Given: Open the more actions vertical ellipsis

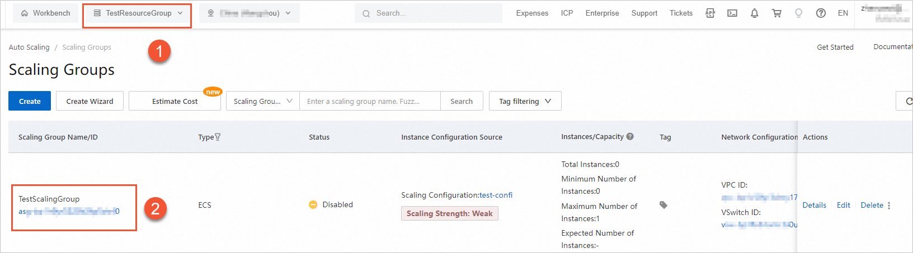Looking at the screenshot, I should point(889,206).
